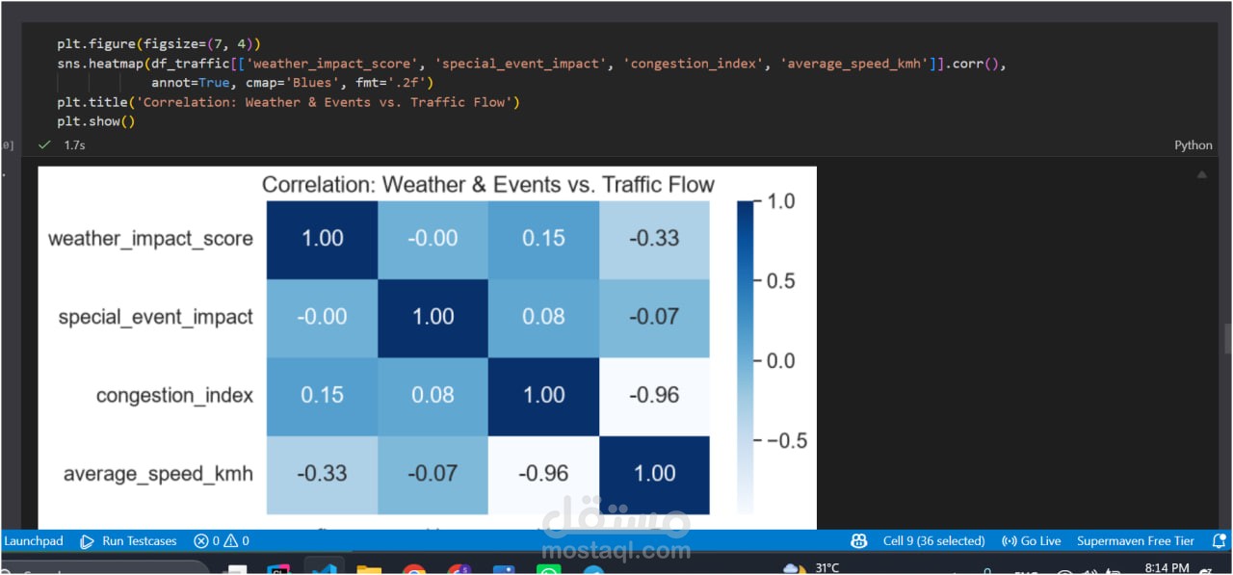Click the weather_impact_score row label

pos(150,239)
